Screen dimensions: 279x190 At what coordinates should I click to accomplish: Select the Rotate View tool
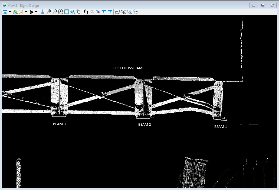click(73, 12)
